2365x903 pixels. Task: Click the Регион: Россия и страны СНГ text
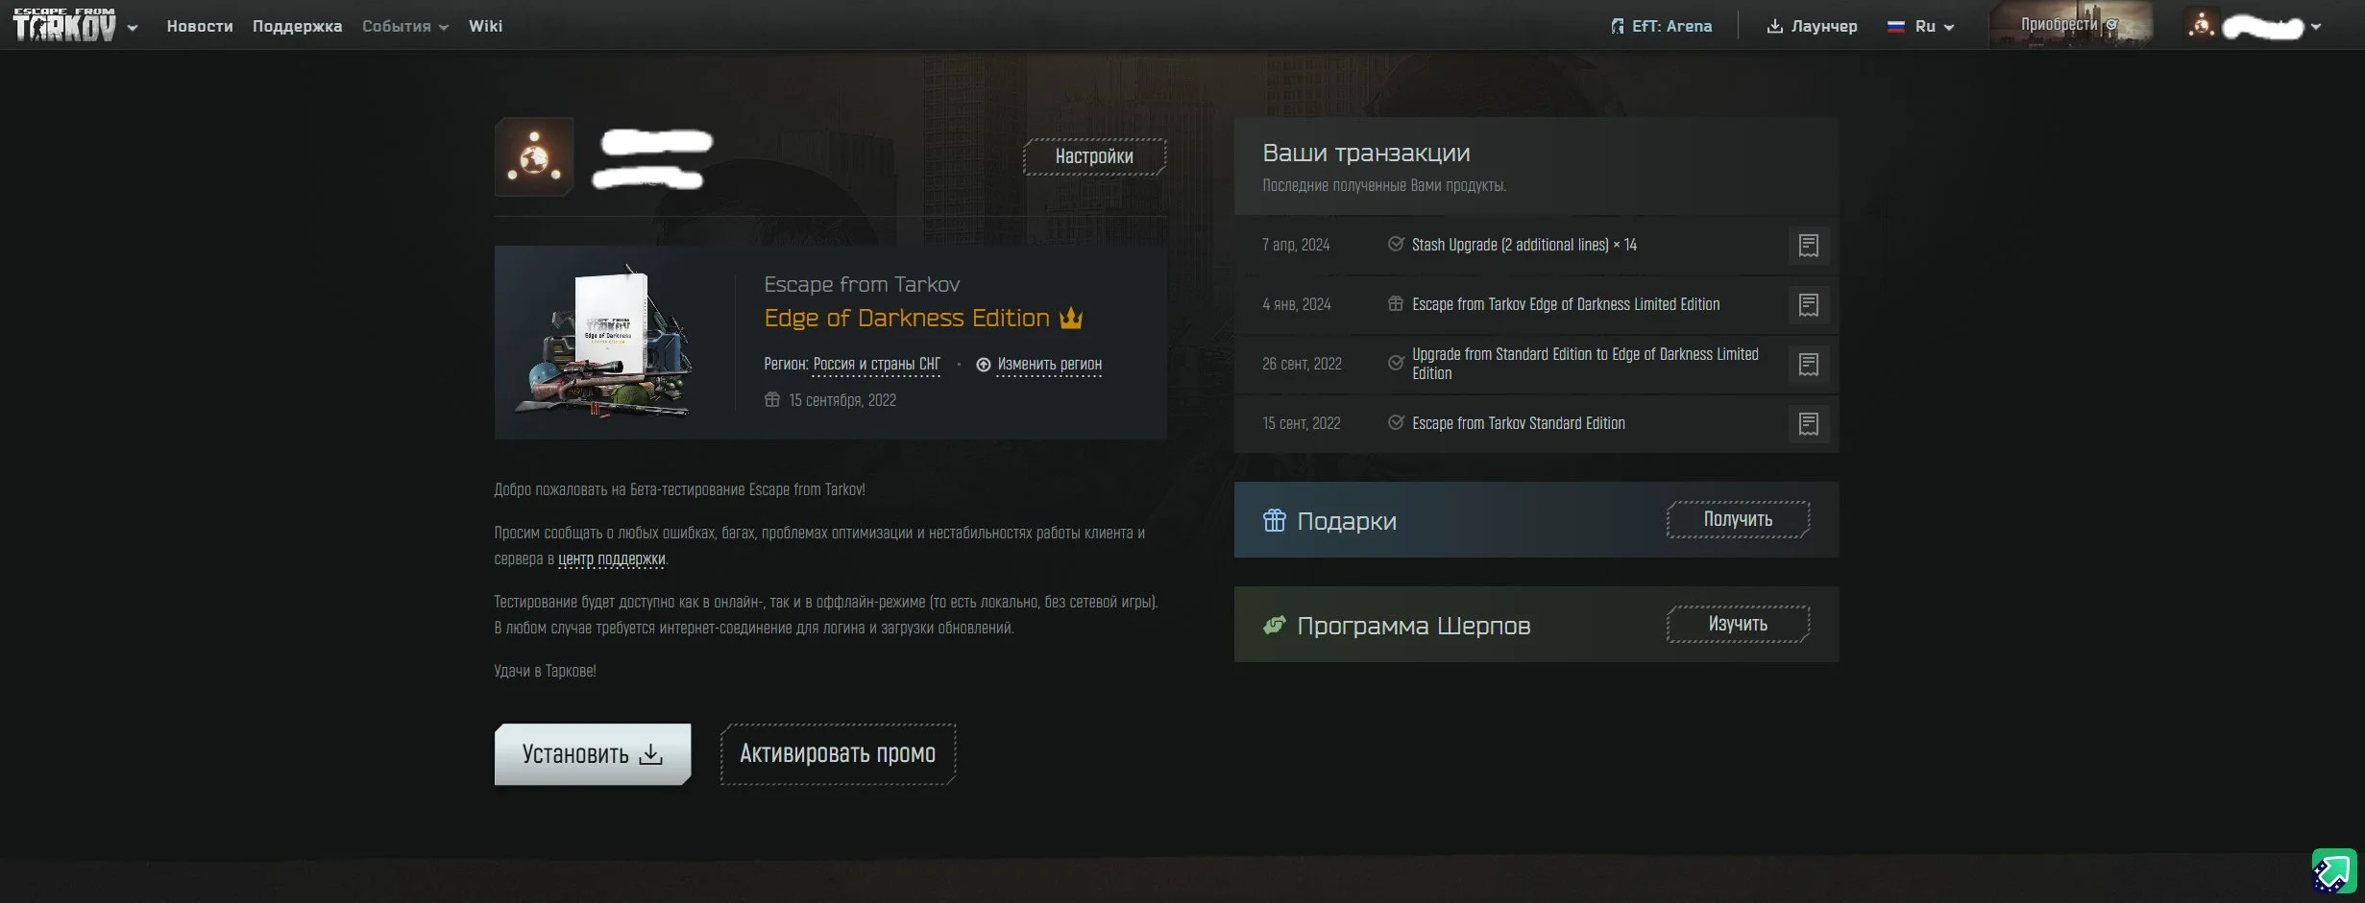click(x=852, y=364)
